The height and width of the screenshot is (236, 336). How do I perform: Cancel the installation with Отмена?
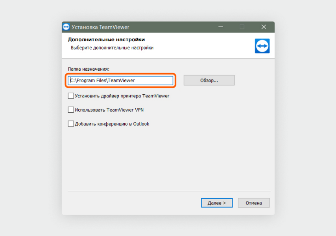[x=254, y=203]
